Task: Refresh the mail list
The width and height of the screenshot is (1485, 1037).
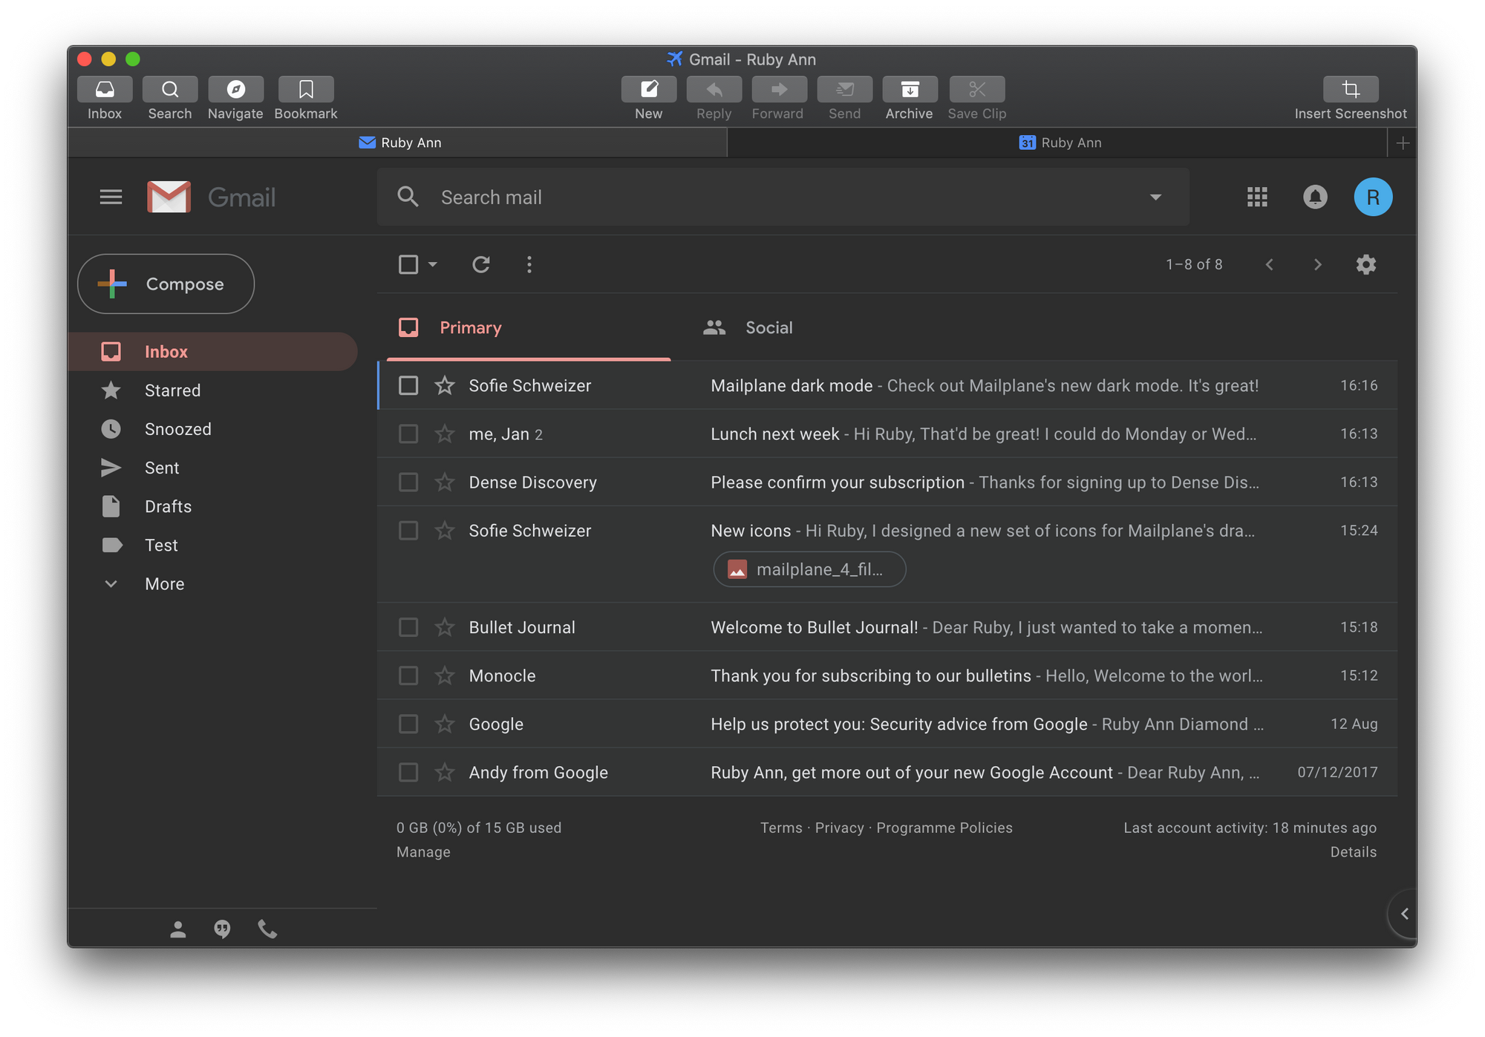Action: click(x=481, y=264)
